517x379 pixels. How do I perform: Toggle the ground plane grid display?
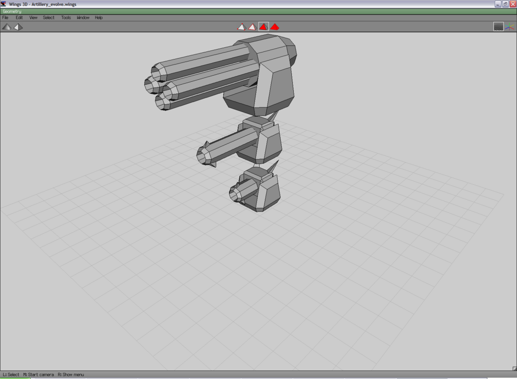pos(498,27)
